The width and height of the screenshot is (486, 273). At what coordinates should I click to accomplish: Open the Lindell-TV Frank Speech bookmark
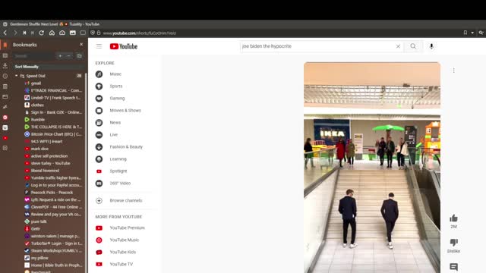[53, 98]
